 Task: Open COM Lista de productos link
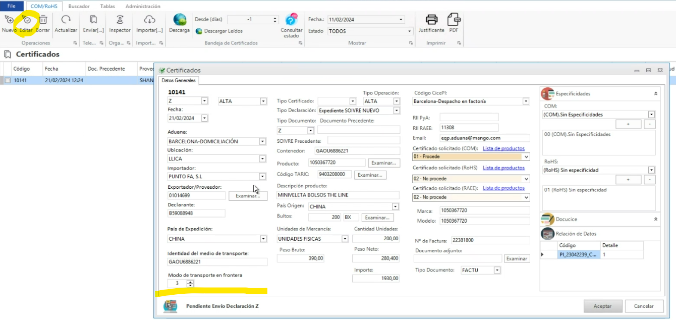(503, 148)
